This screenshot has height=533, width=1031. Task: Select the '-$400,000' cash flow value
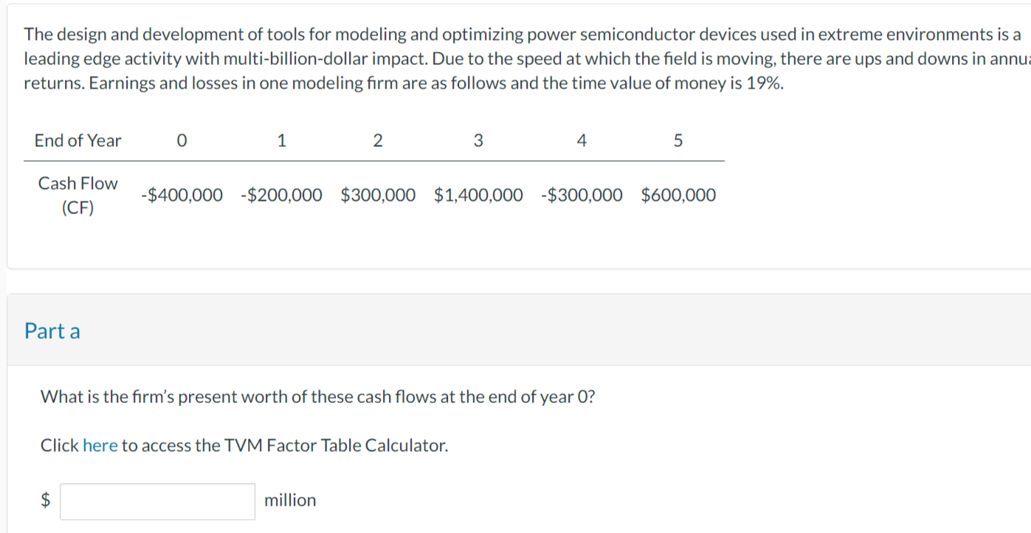[x=182, y=195]
